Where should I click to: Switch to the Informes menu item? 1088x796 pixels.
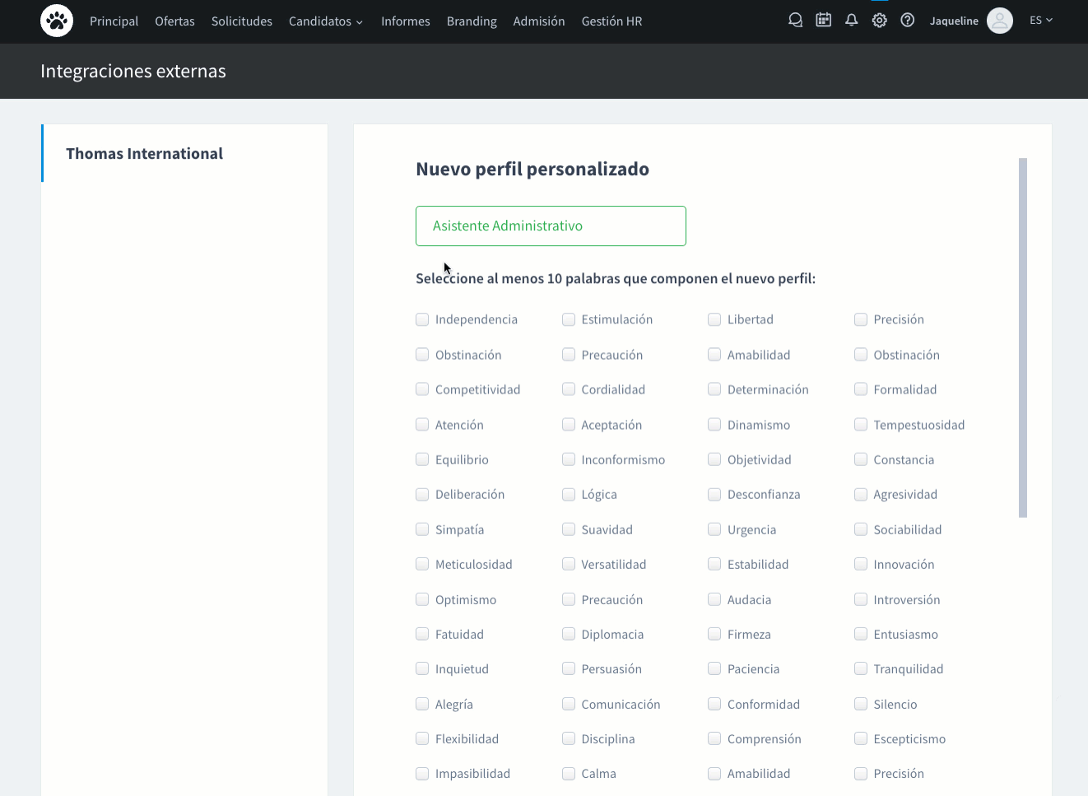click(x=405, y=21)
